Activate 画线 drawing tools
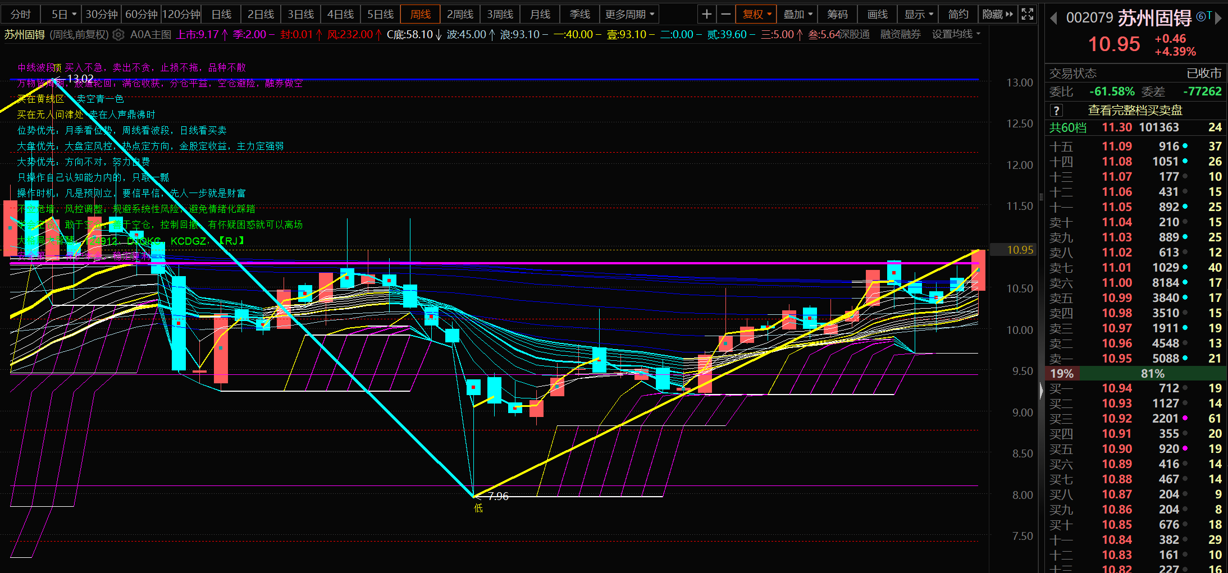1228x573 pixels. [878, 14]
